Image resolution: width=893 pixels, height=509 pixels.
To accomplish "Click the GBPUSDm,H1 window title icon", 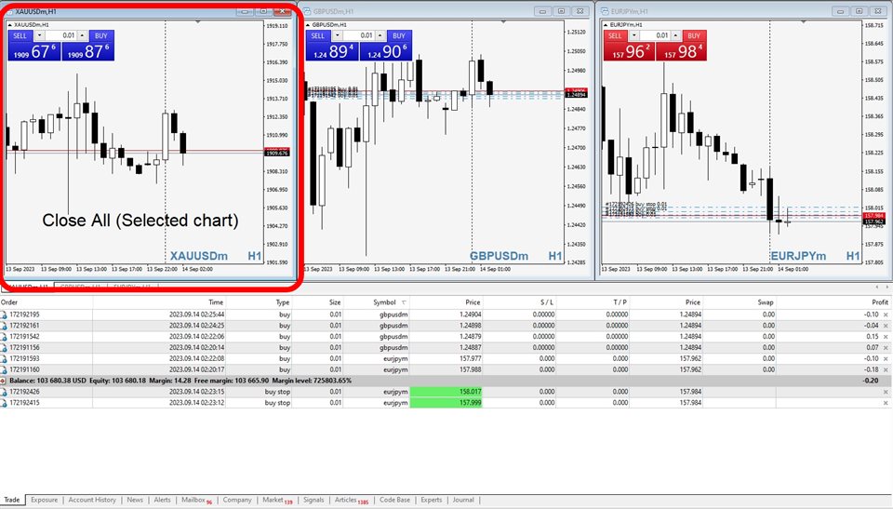I will coord(307,11).
